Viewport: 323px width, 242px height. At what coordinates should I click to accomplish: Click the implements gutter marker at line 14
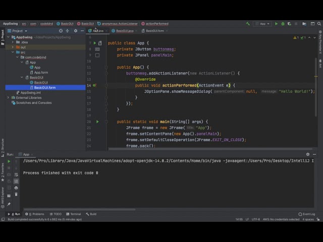pyautogui.click(x=94, y=85)
